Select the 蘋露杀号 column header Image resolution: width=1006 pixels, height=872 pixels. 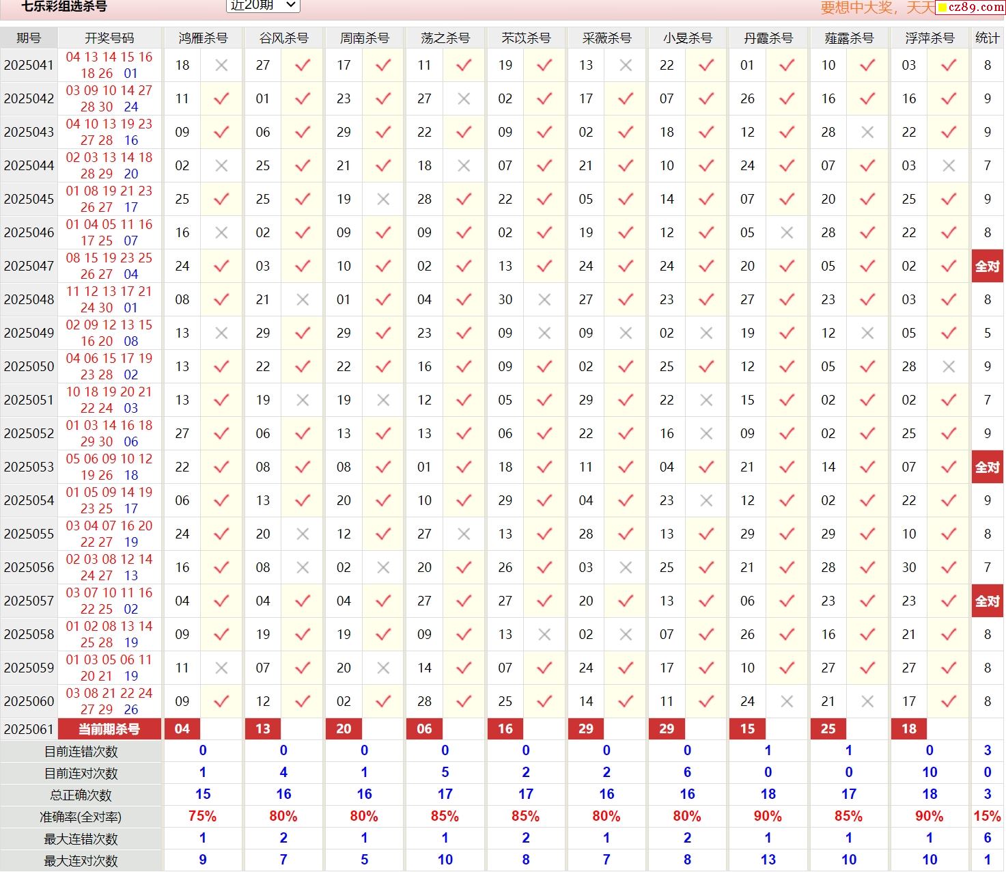(849, 38)
